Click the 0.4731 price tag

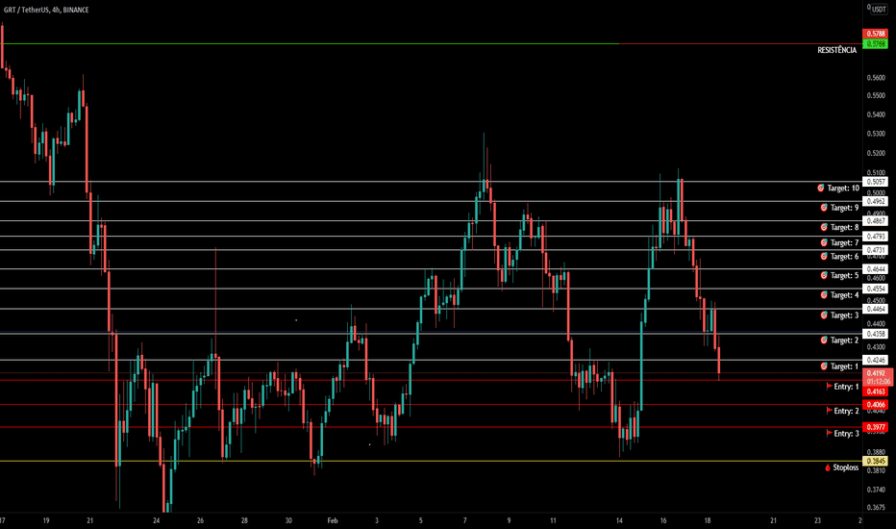[875, 250]
